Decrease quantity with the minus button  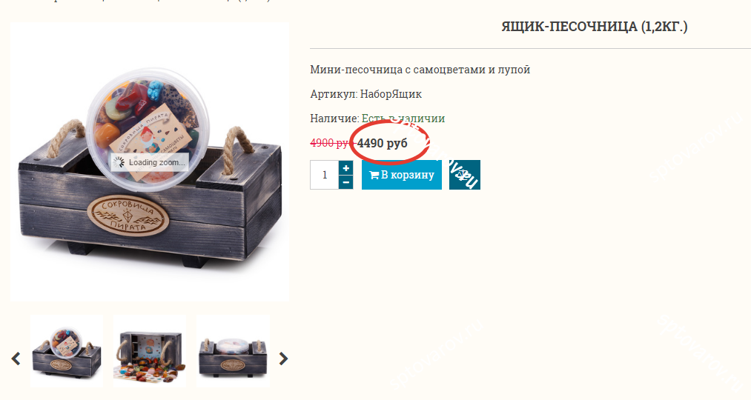point(345,182)
